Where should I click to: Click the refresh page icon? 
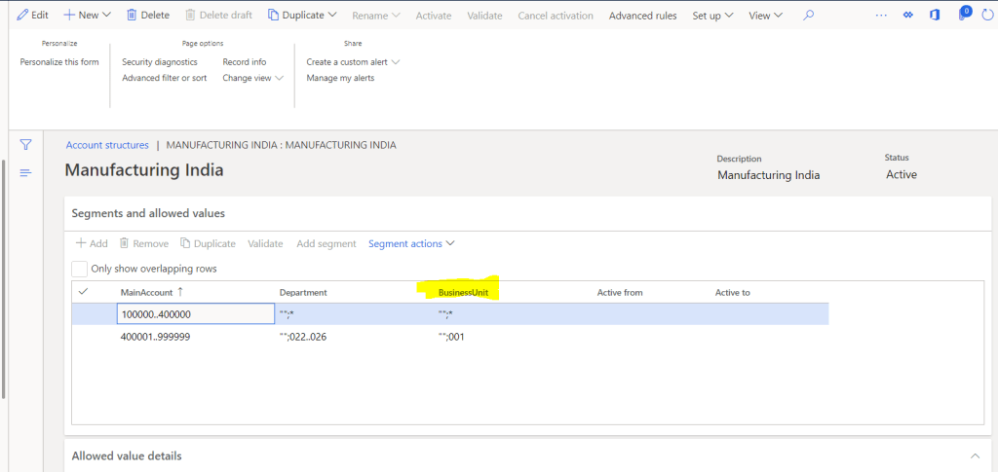[987, 16]
